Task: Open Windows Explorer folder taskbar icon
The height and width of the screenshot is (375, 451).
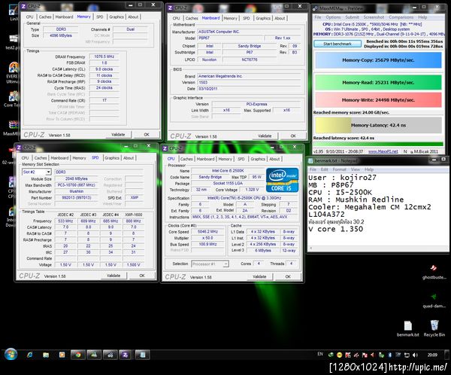Action: (46, 355)
